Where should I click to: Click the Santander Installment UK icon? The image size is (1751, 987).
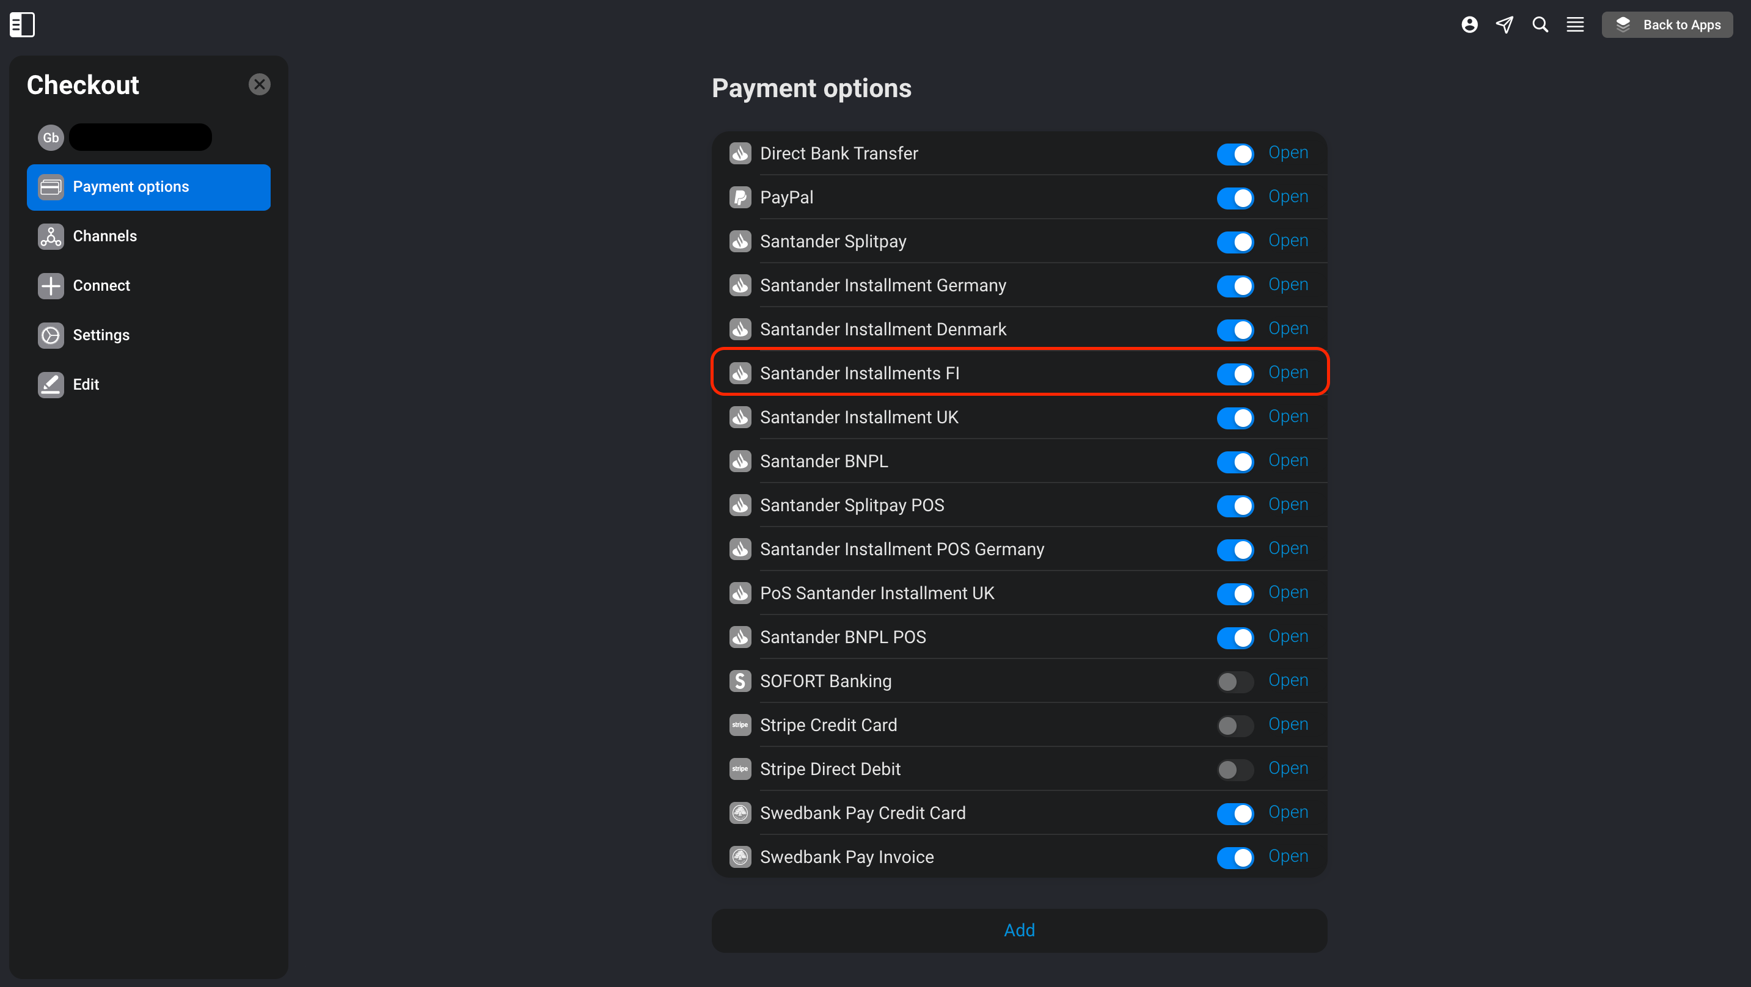[x=740, y=417]
